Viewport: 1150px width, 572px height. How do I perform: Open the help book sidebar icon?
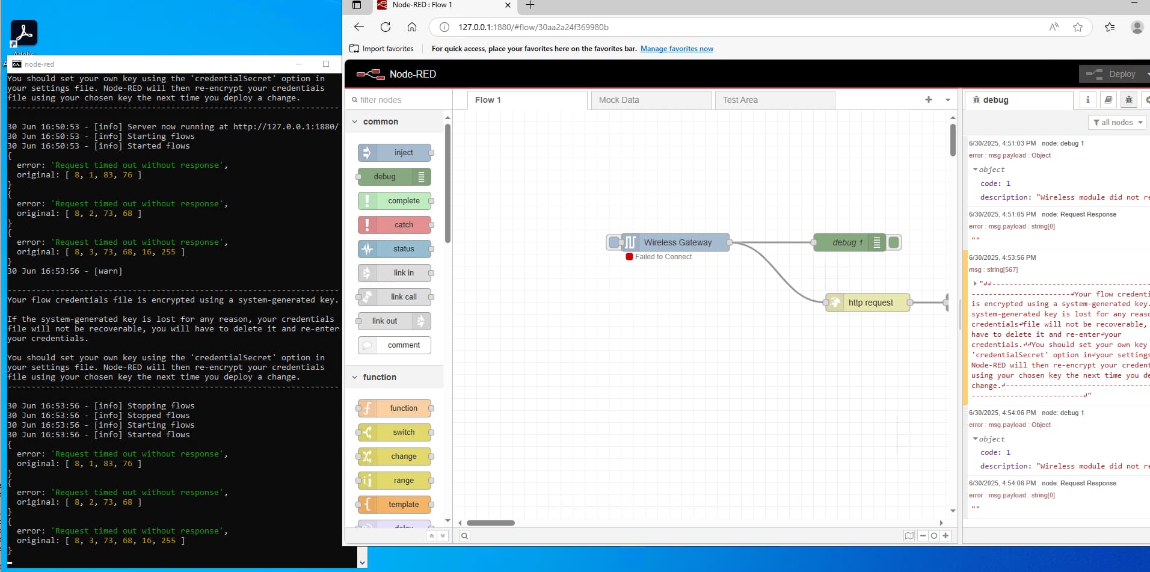1108,100
